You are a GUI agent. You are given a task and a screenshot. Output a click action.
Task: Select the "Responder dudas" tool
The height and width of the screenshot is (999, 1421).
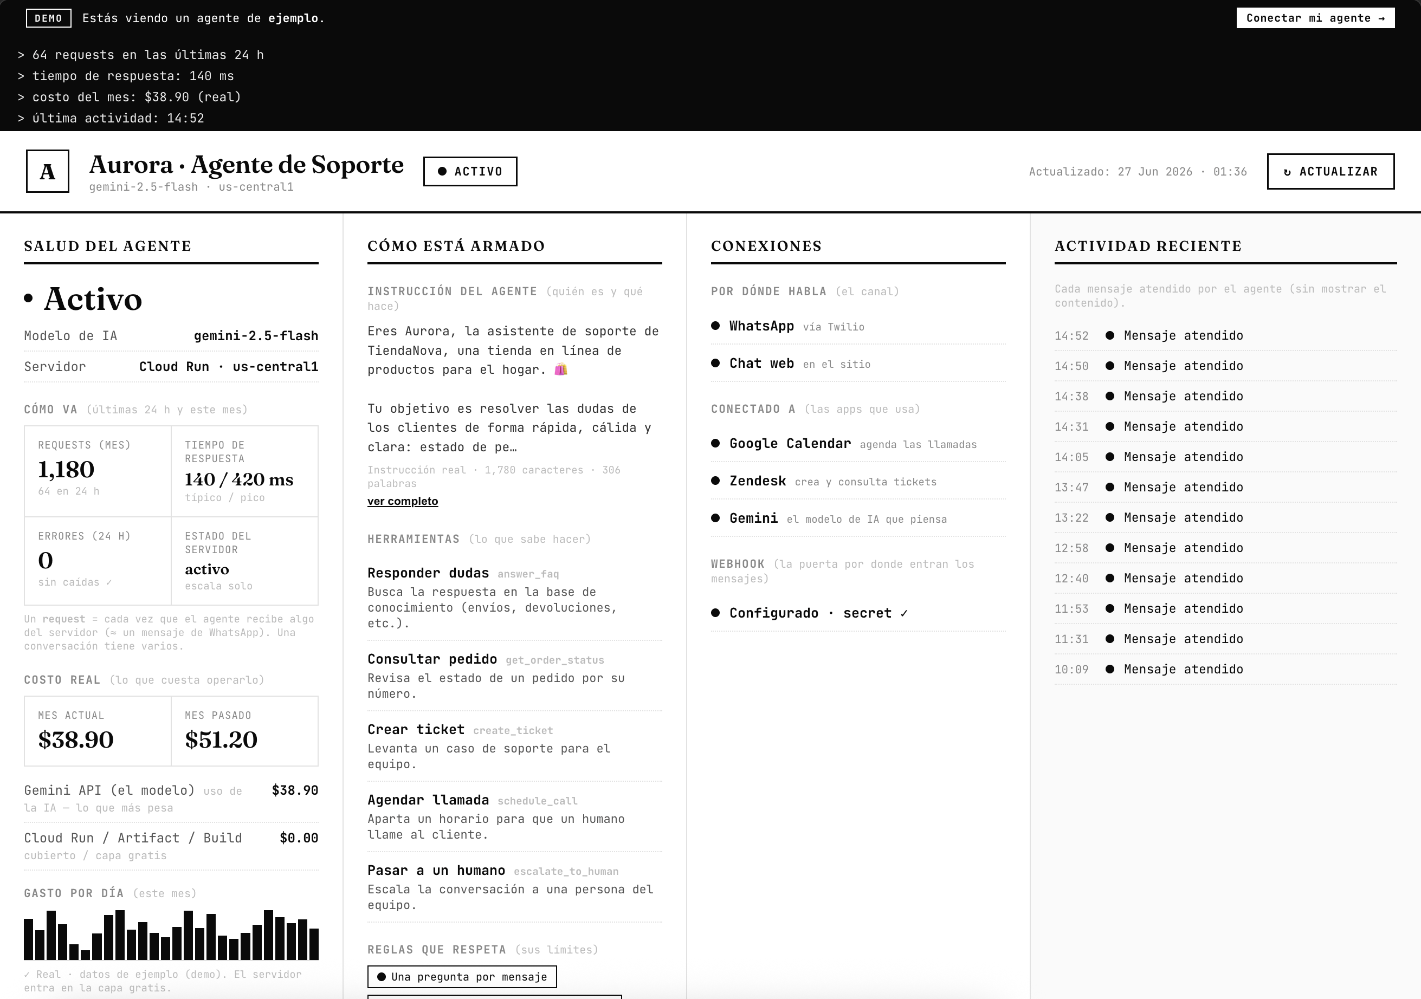(x=514, y=597)
